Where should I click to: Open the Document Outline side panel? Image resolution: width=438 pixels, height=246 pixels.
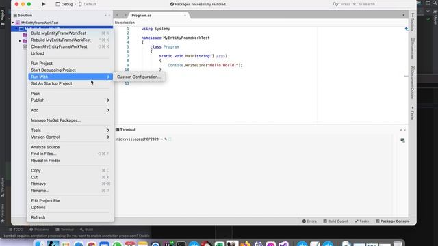coord(413,82)
